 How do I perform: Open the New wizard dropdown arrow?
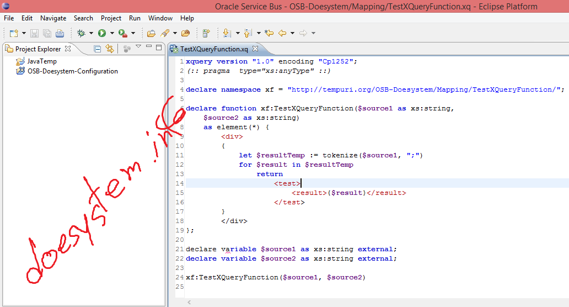coord(24,34)
